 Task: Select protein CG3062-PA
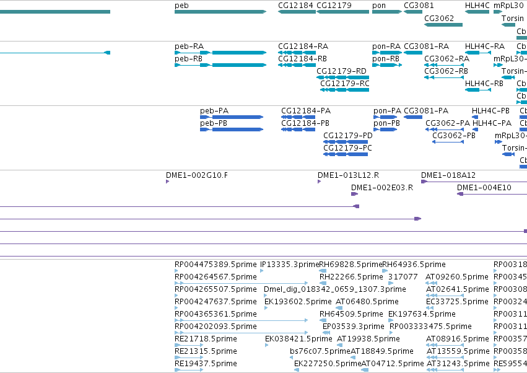click(x=445, y=129)
